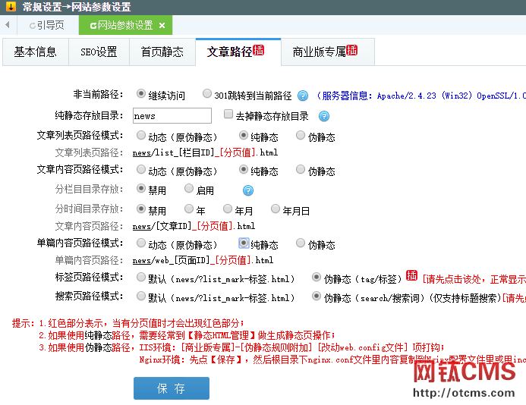
Task: Click the 常规设置→网站参数设置 title text
Action: click(77, 7)
